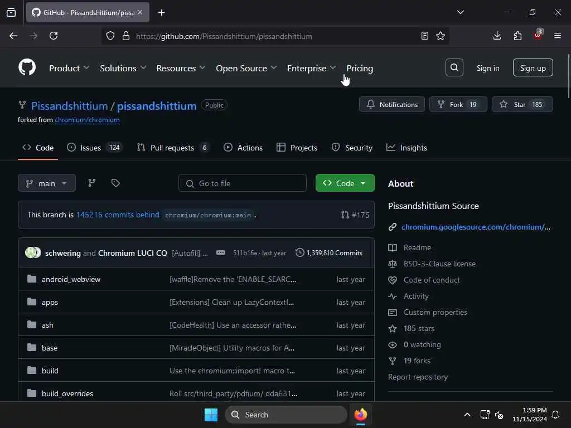
Task: Reload the page with the refresh icon
Action: (x=54, y=36)
